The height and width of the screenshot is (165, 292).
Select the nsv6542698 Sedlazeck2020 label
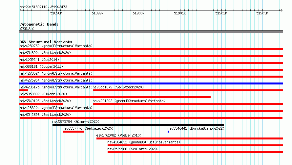[x=45, y=115]
